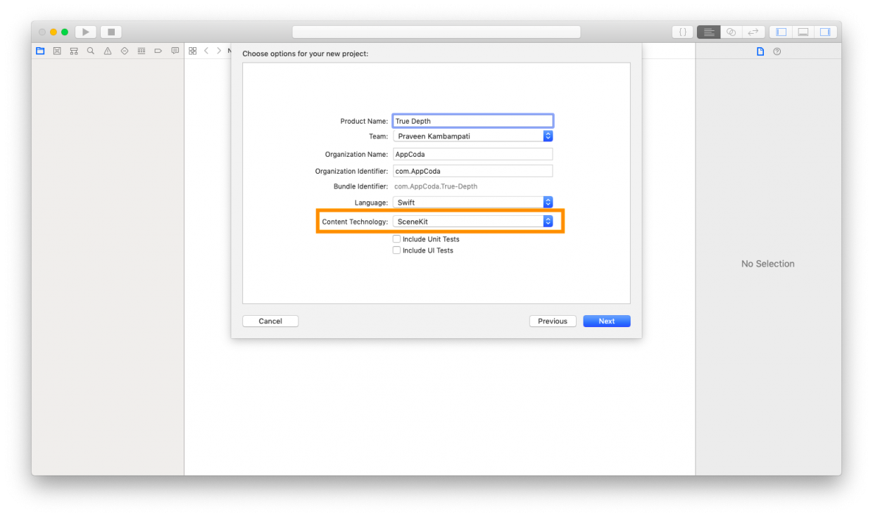Open the Quick Help inspector tab
The image size is (873, 517).
[777, 51]
